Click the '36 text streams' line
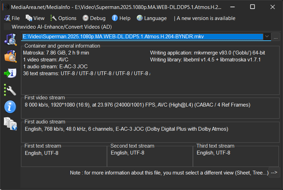283x190 pixels. (86, 73)
